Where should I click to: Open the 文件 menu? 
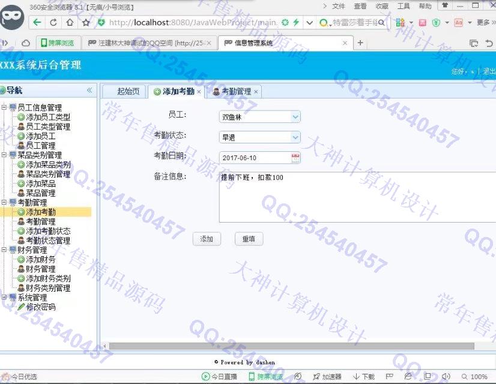[x=339, y=6]
